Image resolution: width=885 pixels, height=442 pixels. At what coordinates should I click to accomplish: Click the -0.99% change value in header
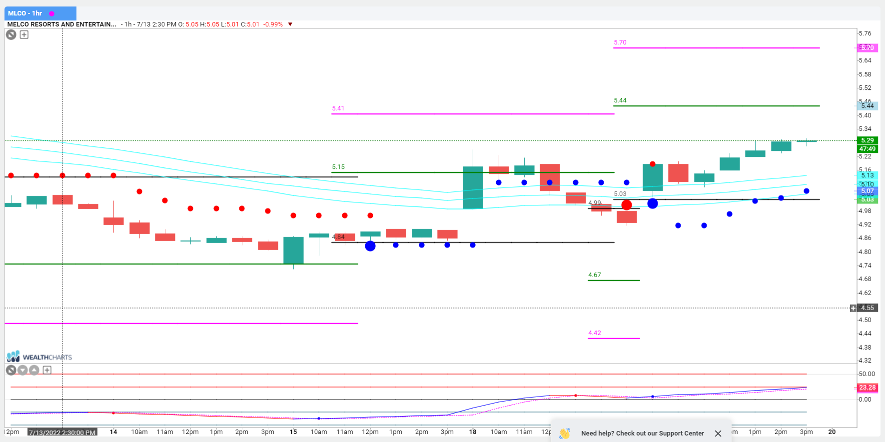[x=273, y=24]
